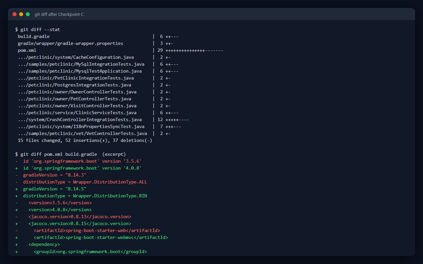Screen dimensions: 423x264
Task: Click the gradle-wrapper.properties file row
Action: [x=96, y=43]
